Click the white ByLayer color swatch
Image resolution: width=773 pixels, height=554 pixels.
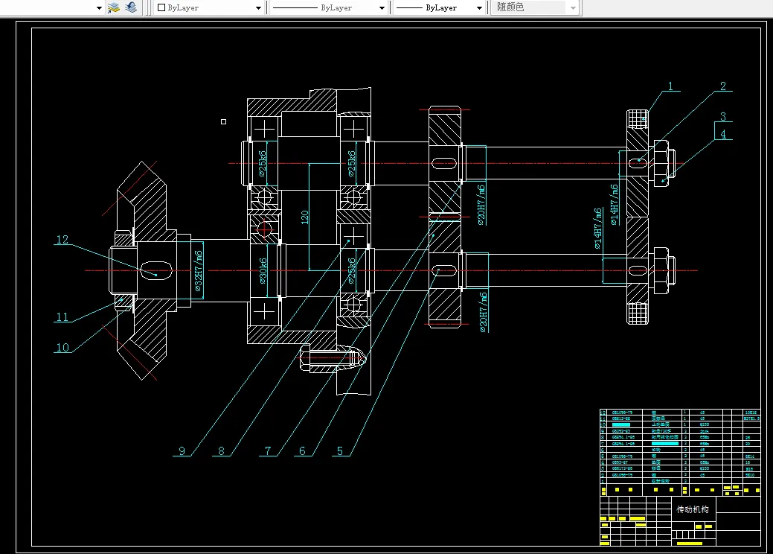(161, 8)
